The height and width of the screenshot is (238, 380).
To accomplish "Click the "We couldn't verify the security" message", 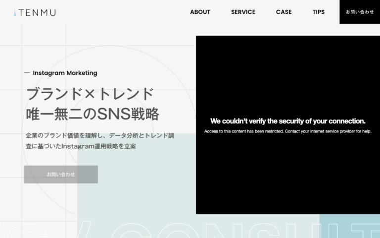I will 287,121.
